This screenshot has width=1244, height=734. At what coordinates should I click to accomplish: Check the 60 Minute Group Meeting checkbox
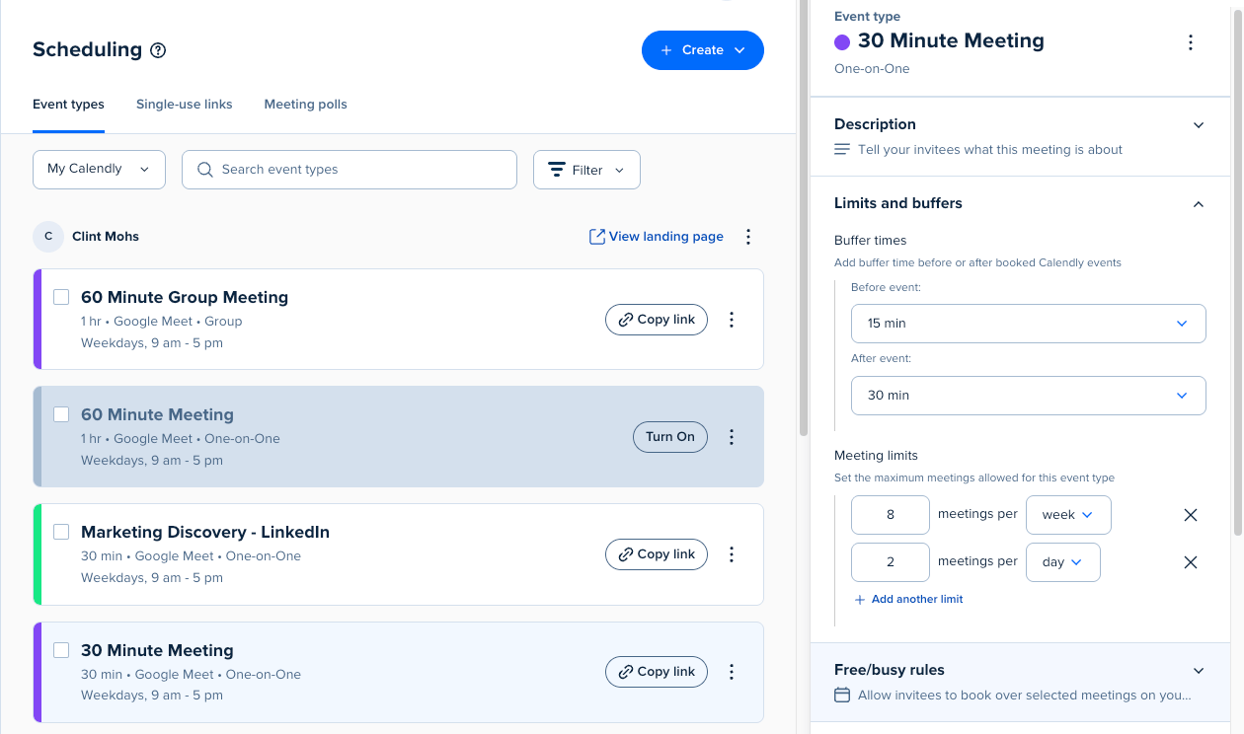point(61,297)
